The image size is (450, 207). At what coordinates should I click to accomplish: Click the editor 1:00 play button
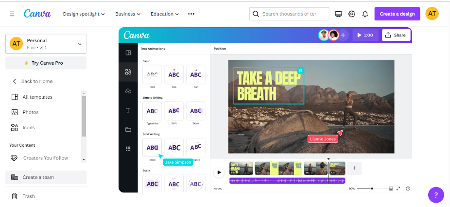coord(365,35)
